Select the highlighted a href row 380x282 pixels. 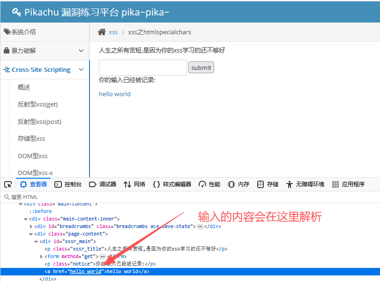pyautogui.click(x=190, y=272)
